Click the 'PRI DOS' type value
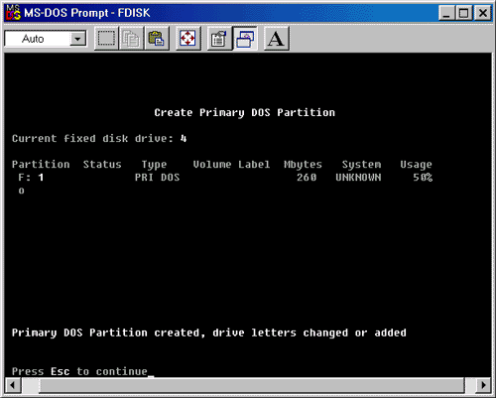The height and width of the screenshot is (398, 496). [x=157, y=178]
